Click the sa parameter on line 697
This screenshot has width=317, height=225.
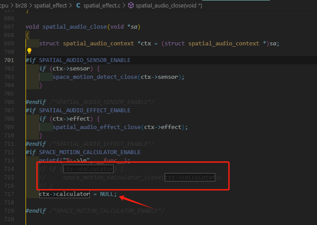pyautogui.click(x=134, y=27)
